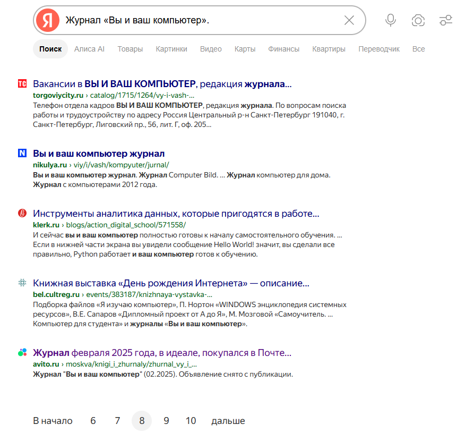This screenshot has height=433, width=457.
Task: Go to next page via дальше
Action: (228, 421)
